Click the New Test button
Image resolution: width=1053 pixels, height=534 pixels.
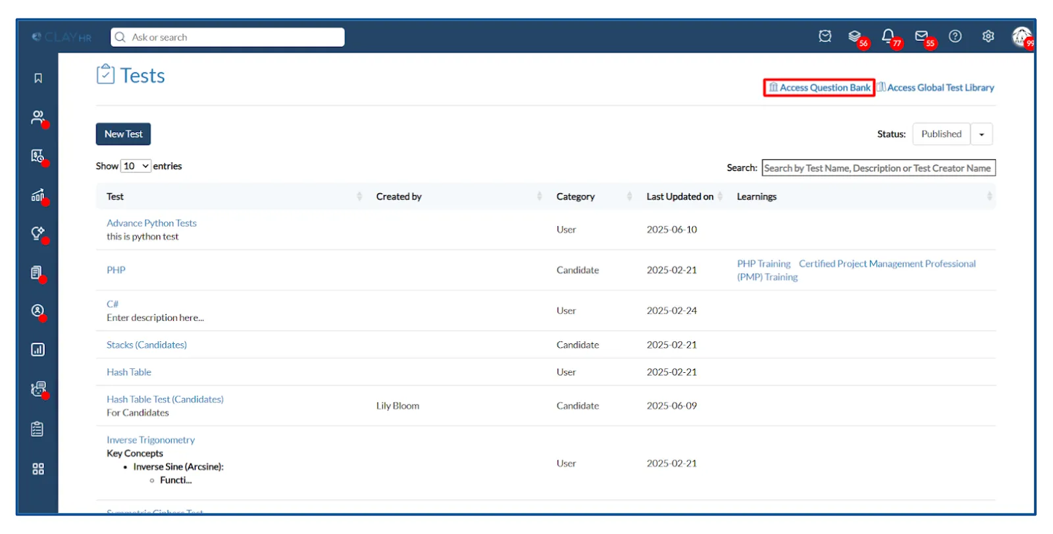[123, 134]
